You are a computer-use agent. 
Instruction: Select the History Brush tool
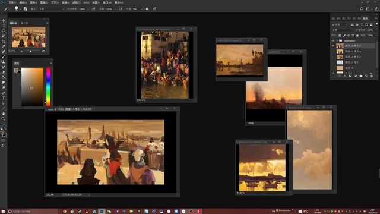[4, 67]
